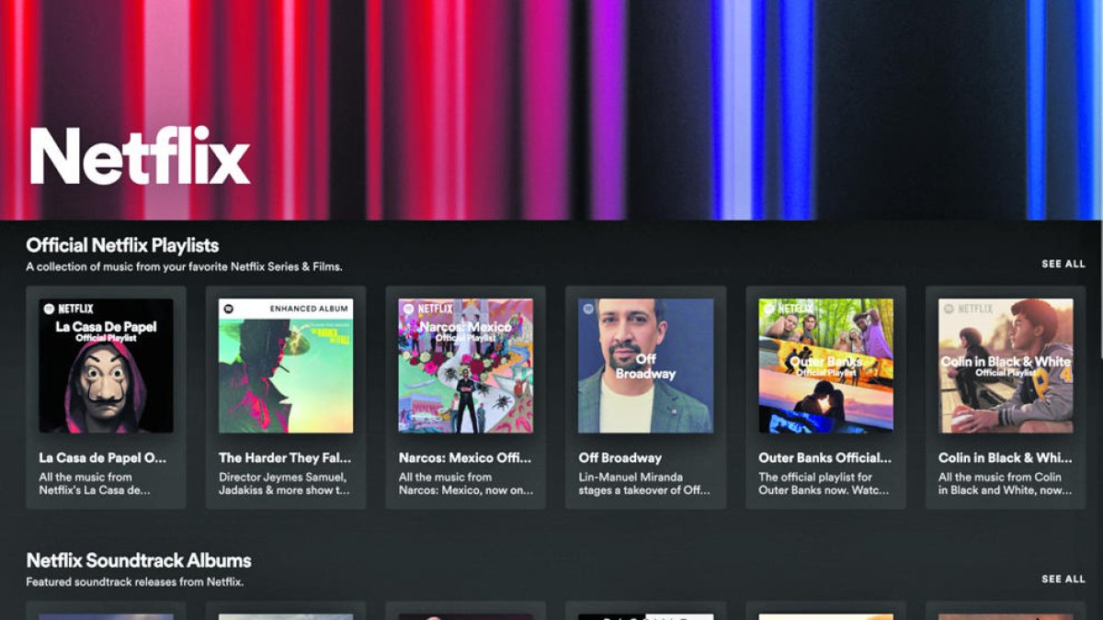
Task: Click the Director Jeymes Samuel description text
Action: coord(284,483)
